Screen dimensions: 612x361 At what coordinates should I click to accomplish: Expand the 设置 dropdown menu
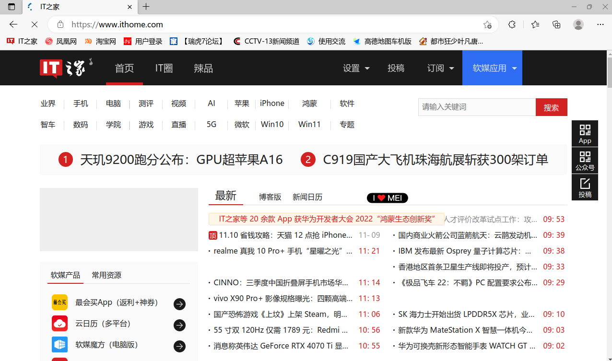coord(356,68)
